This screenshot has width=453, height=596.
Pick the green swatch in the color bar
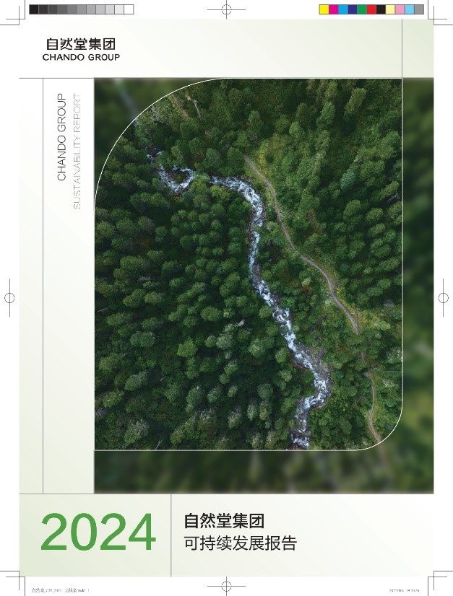tap(362, 9)
